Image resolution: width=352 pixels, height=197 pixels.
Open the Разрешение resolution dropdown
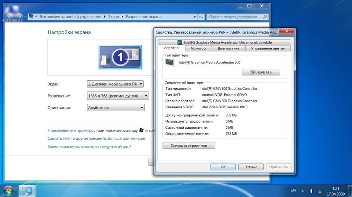pyautogui.click(x=118, y=96)
